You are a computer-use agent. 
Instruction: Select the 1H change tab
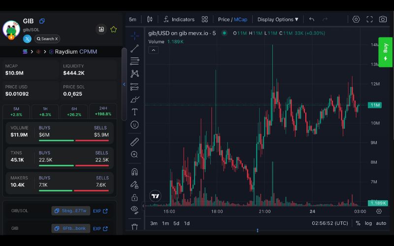[45, 112]
